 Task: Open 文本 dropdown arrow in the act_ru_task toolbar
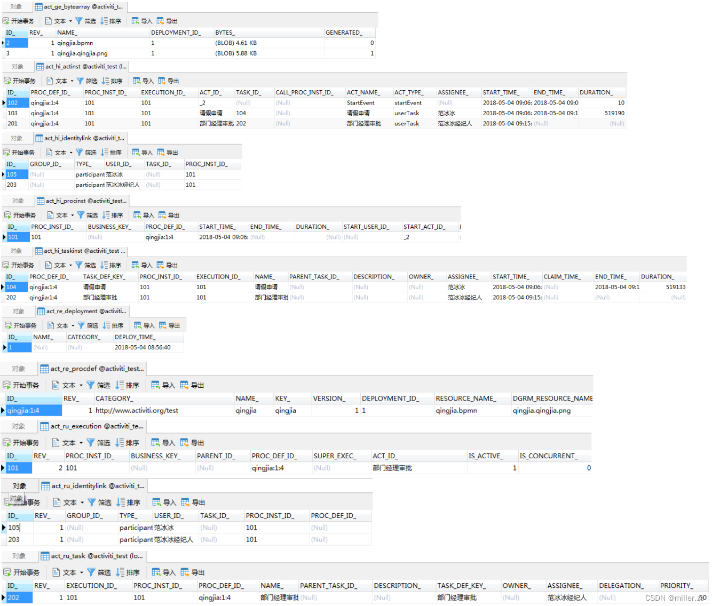tap(82, 572)
